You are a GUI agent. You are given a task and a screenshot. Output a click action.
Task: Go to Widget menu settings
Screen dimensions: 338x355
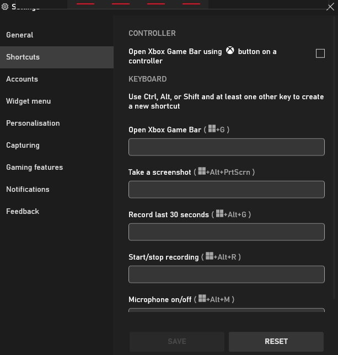pyautogui.click(x=57, y=101)
